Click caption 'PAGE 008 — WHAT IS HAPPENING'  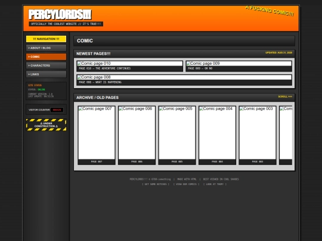[x=100, y=82]
